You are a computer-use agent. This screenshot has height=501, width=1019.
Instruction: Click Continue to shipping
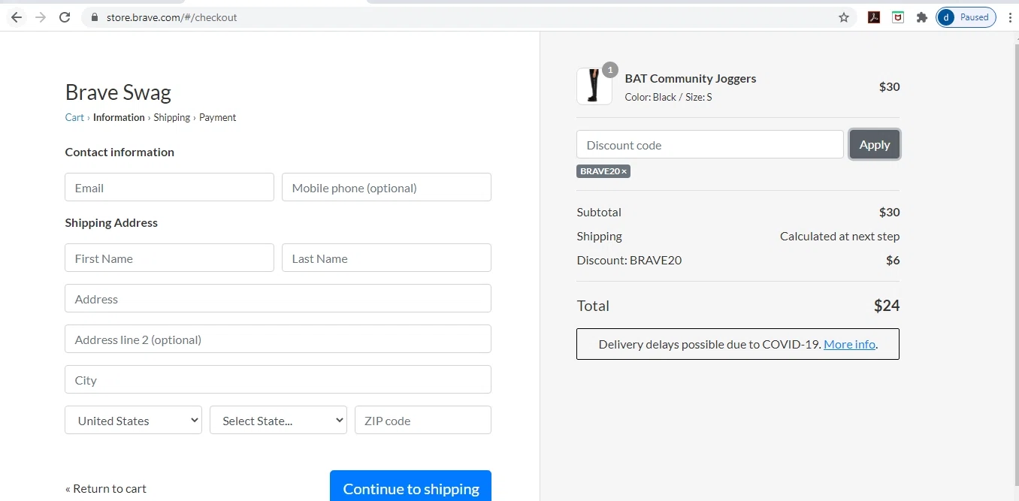[x=410, y=486]
